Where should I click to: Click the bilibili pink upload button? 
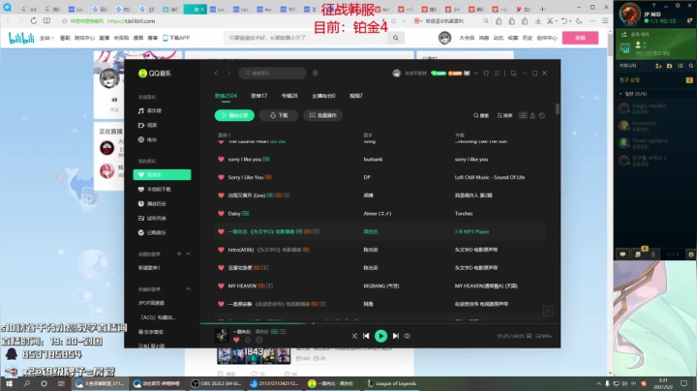pyautogui.click(x=580, y=38)
